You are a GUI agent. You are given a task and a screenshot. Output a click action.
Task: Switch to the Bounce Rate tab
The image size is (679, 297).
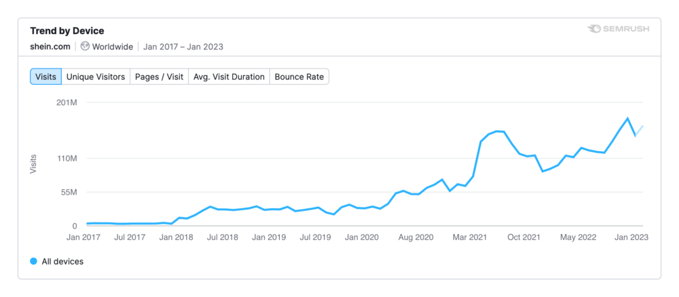pos(299,77)
